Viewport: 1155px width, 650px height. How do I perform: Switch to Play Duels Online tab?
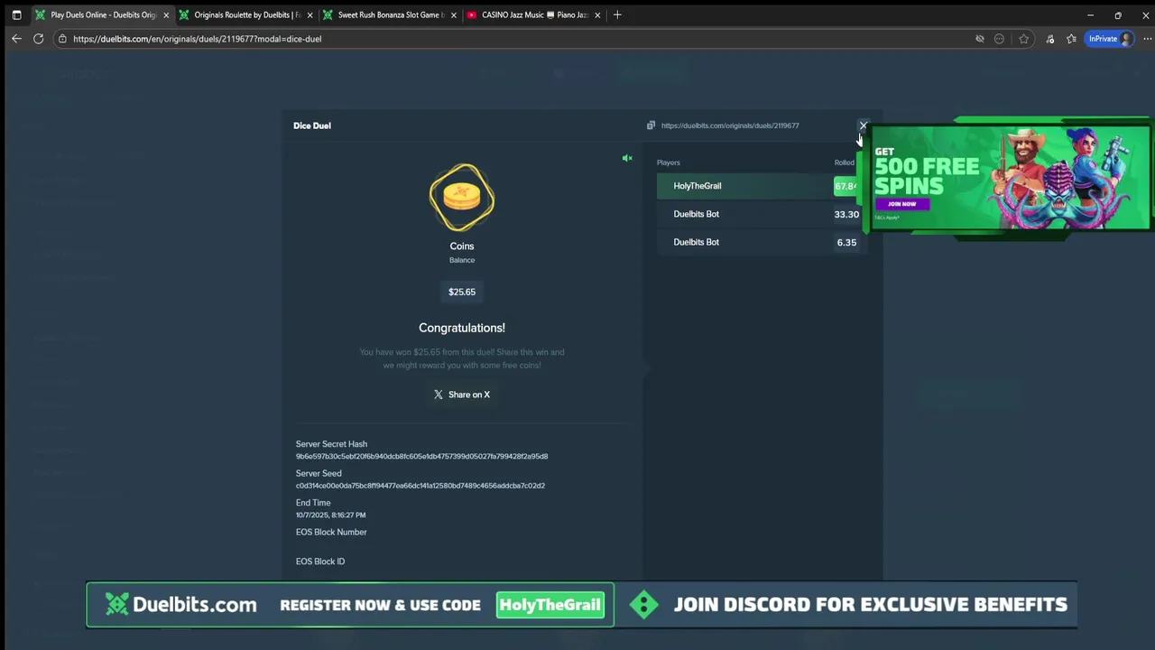pyautogui.click(x=101, y=15)
